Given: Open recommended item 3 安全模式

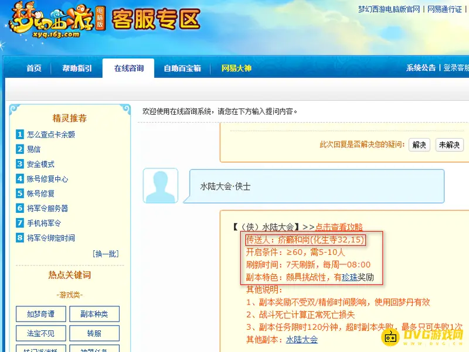Looking at the screenshot, I should pos(35,164).
